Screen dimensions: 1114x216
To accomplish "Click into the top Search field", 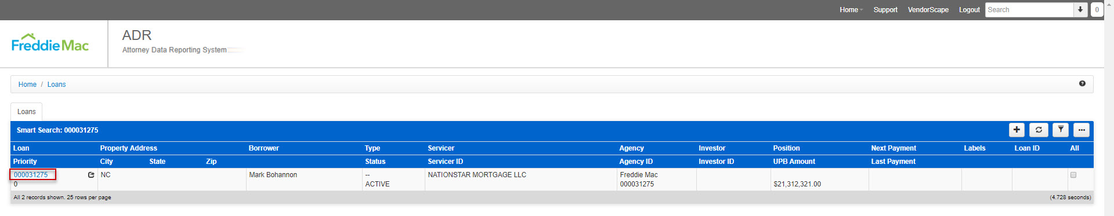I will (1029, 10).
